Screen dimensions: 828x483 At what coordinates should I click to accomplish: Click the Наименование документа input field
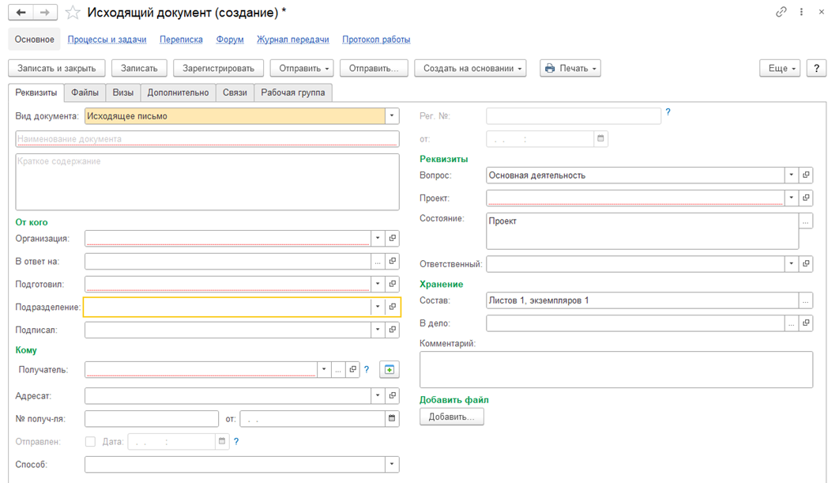point(207,139)
